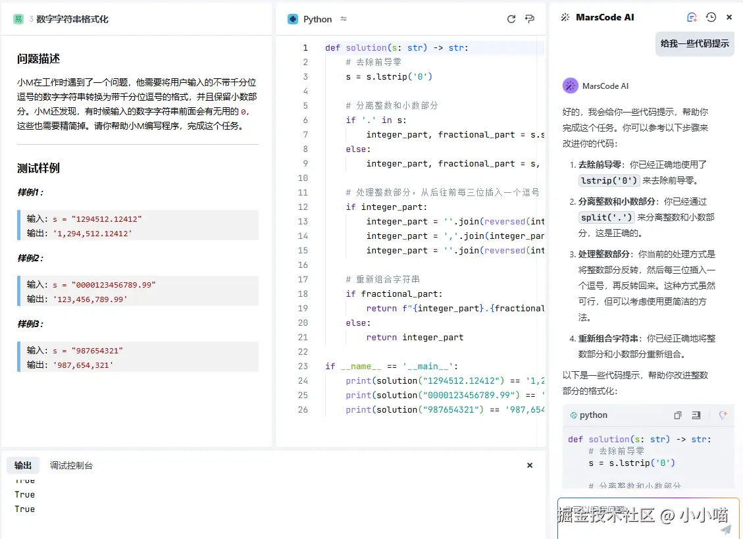Click the lstrip('0') inline code chip
Image resolution: width=743 pixels, height=539 pixels.
point(609,180)
